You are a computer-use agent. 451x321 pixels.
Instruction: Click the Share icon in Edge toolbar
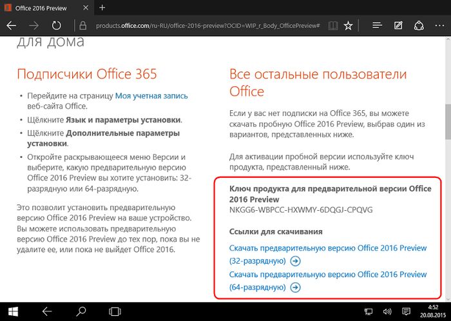(x=419, y=26)
